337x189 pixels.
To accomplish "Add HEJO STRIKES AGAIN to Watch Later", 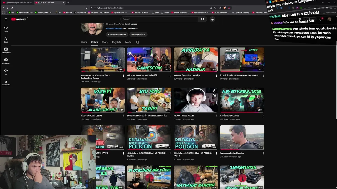I will click(x=215, y=91).
